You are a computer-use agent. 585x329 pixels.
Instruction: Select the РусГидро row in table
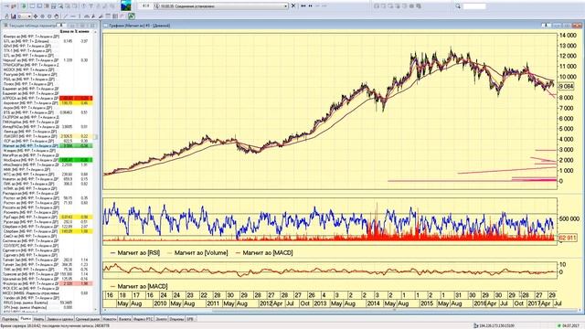tap(48, 218)
